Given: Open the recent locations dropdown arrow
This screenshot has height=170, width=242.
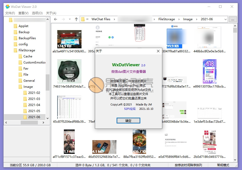Looking at the screenshot, I should [x=70, y=19].
